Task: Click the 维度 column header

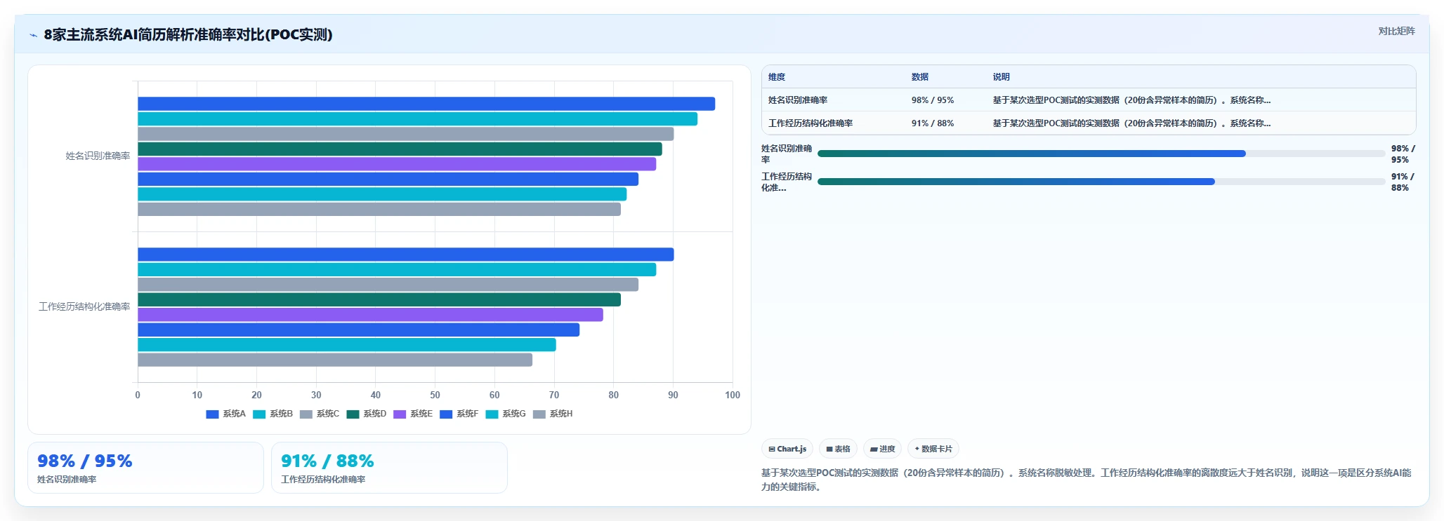Action: coord(777,77)
